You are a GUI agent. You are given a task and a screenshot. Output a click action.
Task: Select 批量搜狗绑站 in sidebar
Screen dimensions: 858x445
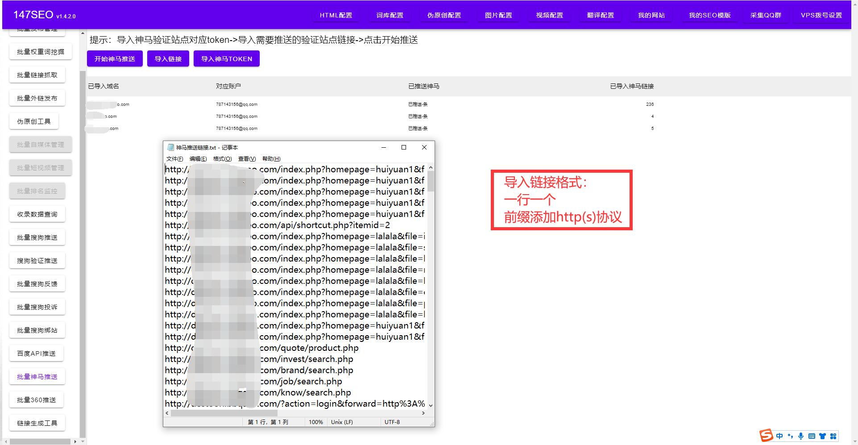pos(37,330)
